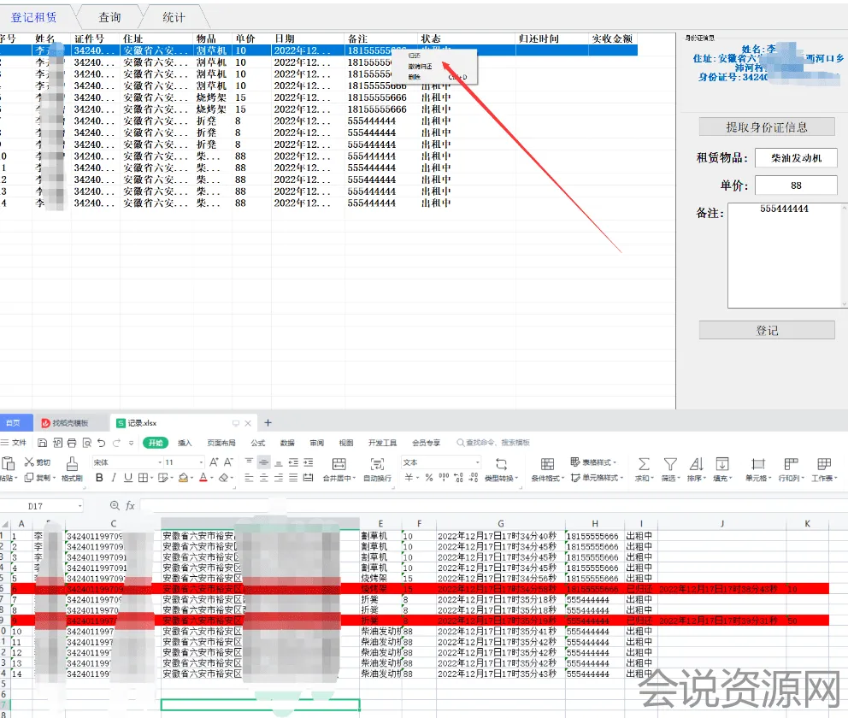Toggle bold formatting in WPS toolbar
848x718 pixels.
99,479
